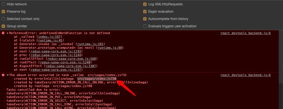Open the runtime.js:265 link

coord(90,44)
